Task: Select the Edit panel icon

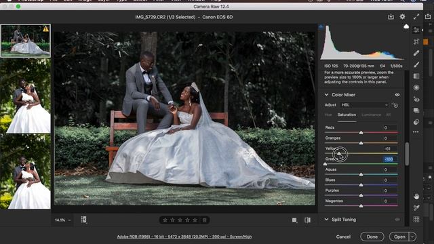Action: (x=416, y=30)
